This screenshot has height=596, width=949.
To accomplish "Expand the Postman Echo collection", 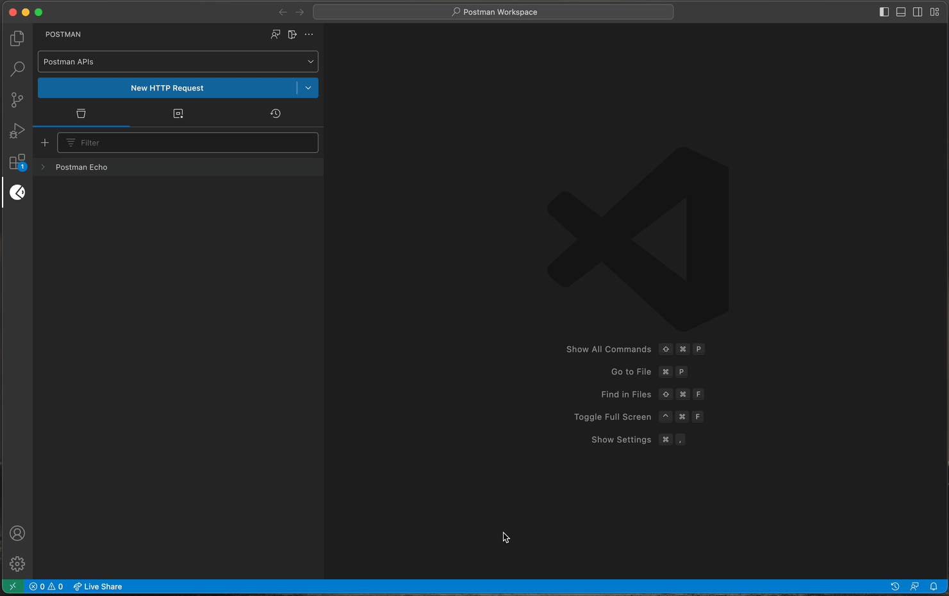I will click(42, 167).
